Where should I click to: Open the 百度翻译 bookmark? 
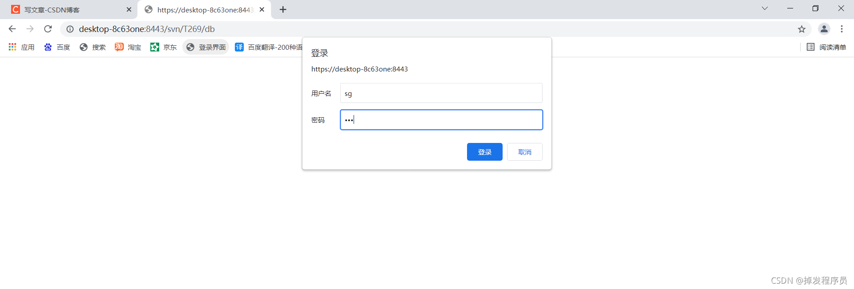point(269,47)
